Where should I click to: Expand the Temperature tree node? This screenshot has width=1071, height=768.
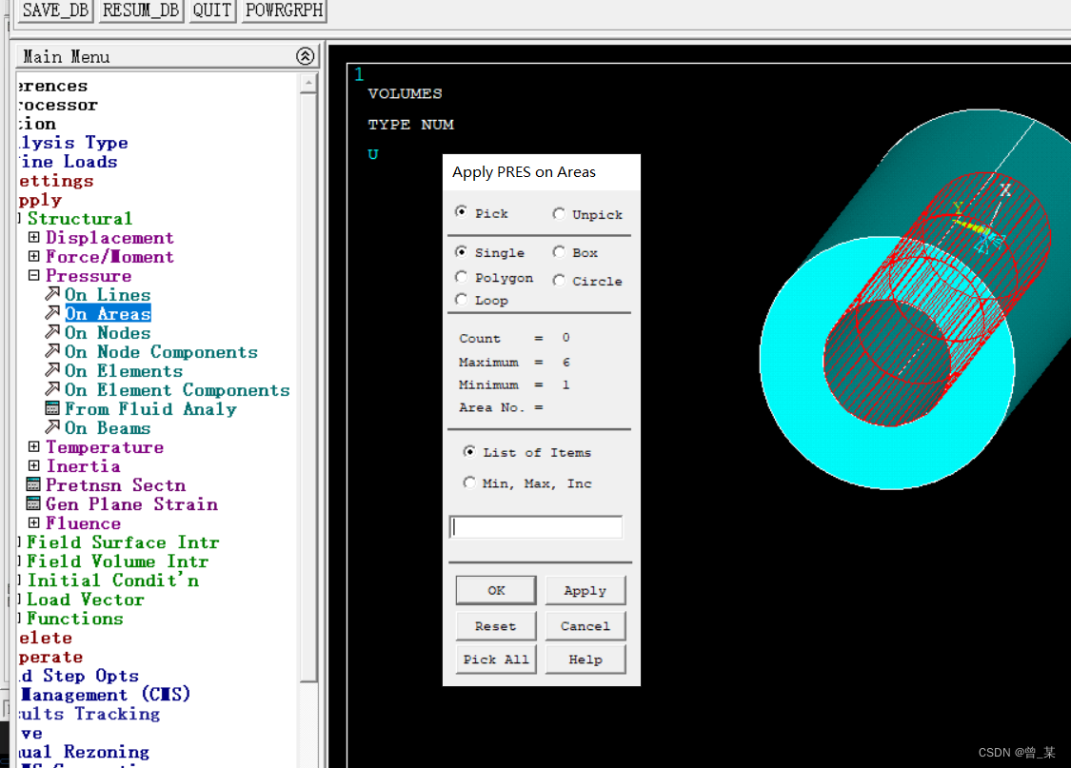pos(34,447)
